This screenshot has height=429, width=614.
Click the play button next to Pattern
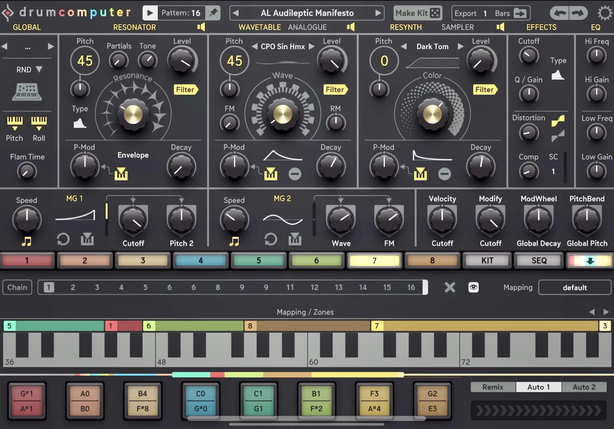[150, 13]
